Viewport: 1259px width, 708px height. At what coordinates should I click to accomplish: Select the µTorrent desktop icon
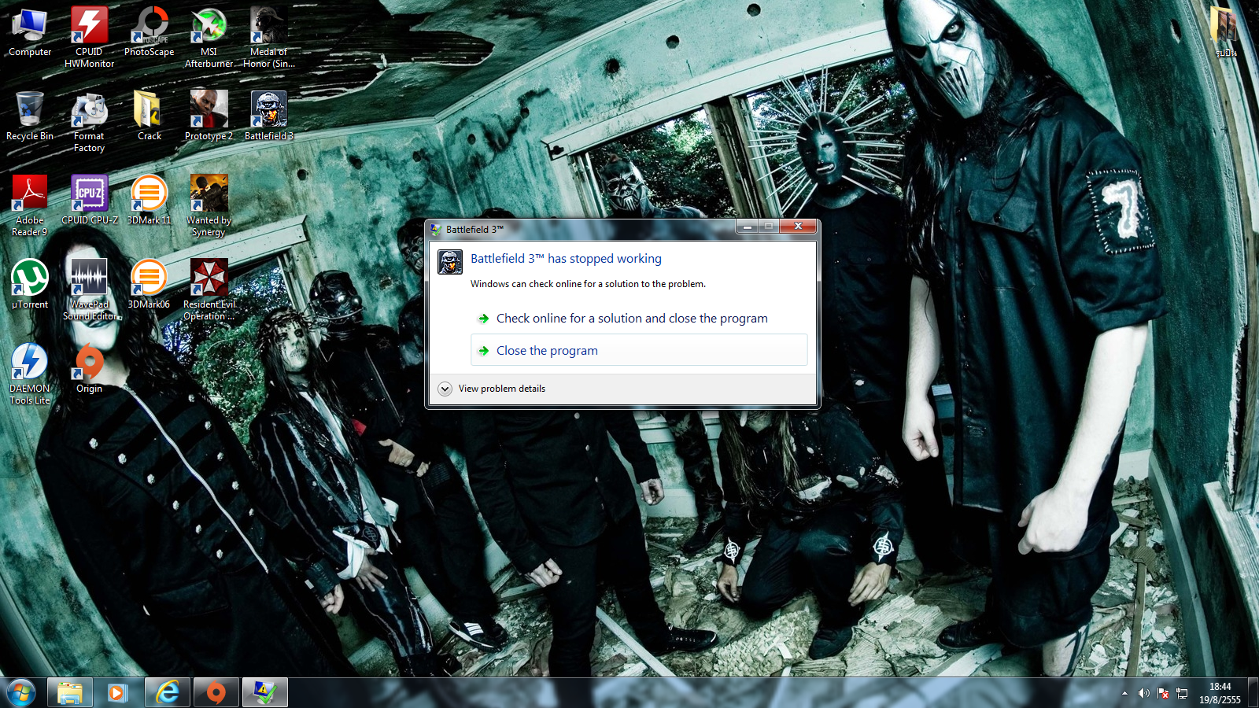[30, 284]
